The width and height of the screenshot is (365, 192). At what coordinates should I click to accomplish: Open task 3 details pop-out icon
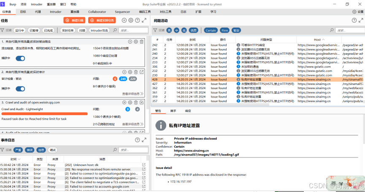tap(141, 102)
